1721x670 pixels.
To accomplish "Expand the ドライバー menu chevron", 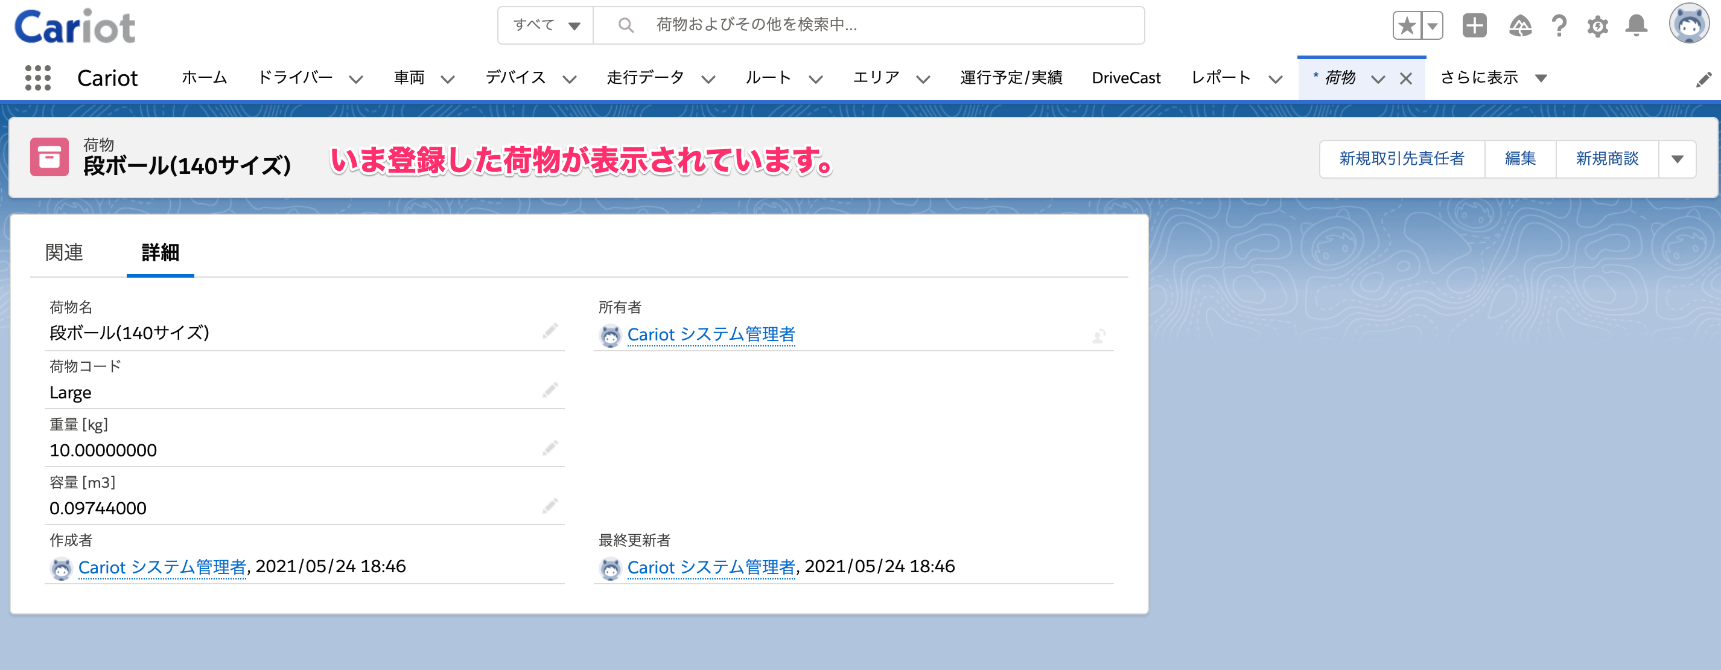I will 356,80.
